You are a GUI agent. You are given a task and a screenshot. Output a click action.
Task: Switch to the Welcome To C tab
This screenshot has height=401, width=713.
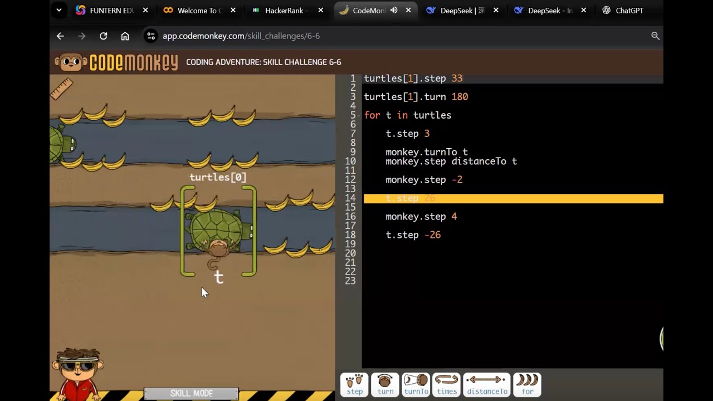click(199, 10)
